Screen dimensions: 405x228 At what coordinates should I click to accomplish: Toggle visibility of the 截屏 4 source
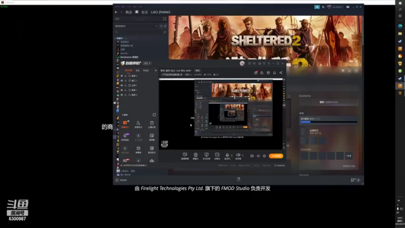(x=121, y=95)
